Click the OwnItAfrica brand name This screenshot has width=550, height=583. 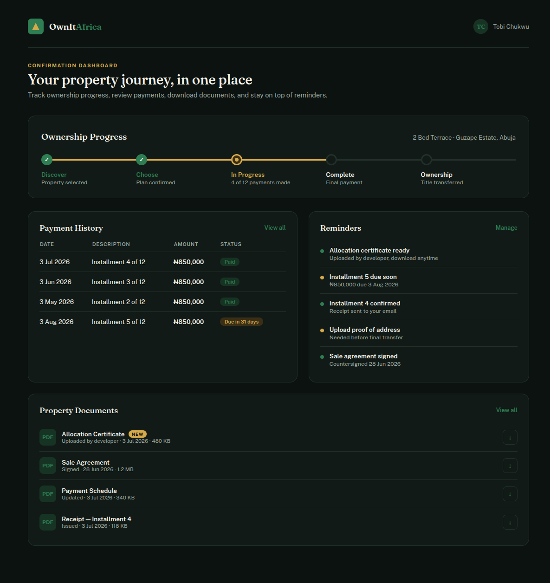(75, 26)
